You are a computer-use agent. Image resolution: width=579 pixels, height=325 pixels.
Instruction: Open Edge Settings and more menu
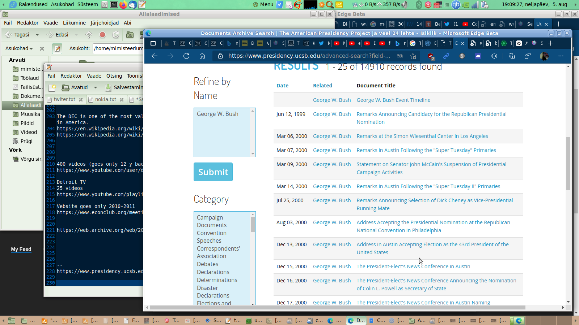pyautogui.click(x=561, y=56)
